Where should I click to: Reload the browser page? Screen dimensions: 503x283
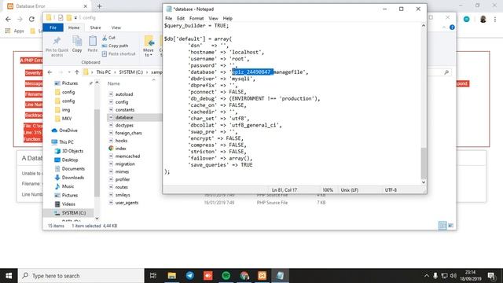[31, 19]
